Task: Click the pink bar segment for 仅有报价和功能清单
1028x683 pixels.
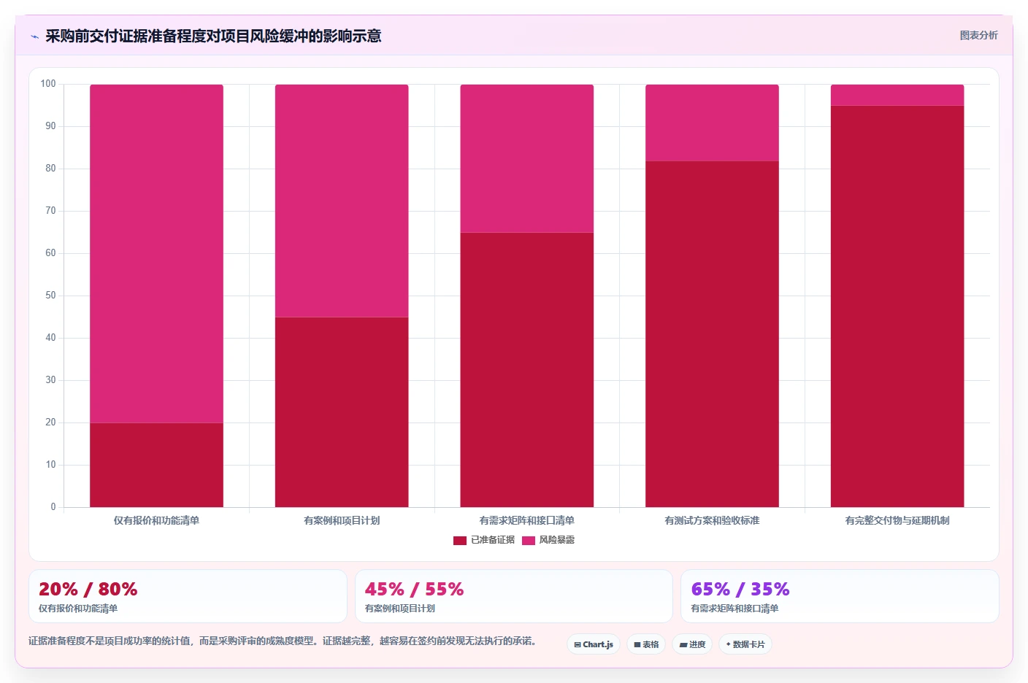Action: point(156,253)
